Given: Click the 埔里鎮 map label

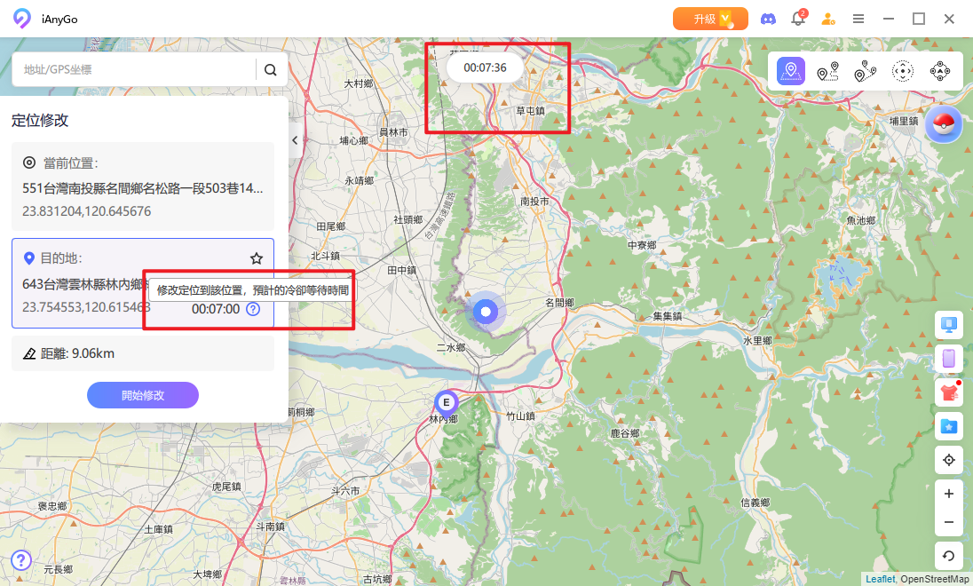Looking at the screenshot, I should click(904, 121).
